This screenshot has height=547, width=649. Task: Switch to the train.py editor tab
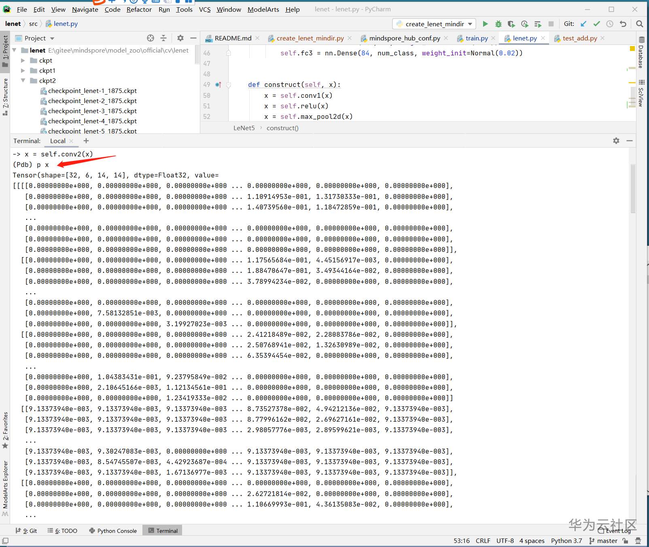477,38
